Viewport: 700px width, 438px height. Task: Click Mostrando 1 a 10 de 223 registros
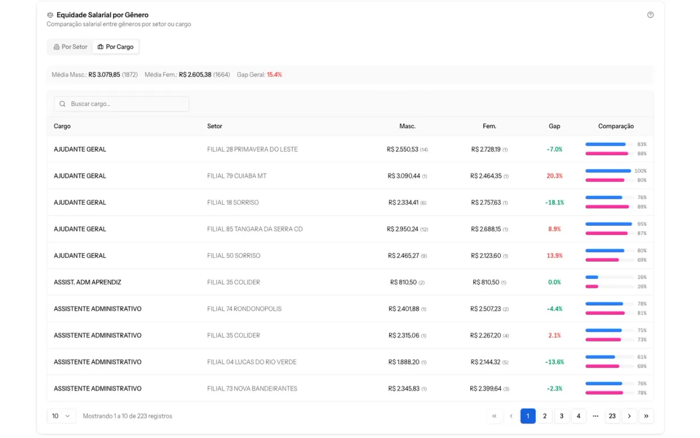pyautogui.click(x=128, y=416)
